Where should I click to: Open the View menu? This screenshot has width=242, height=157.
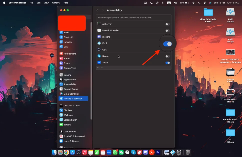46,3
